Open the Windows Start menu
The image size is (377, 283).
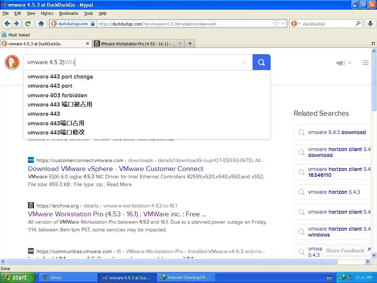pos(18,278)
